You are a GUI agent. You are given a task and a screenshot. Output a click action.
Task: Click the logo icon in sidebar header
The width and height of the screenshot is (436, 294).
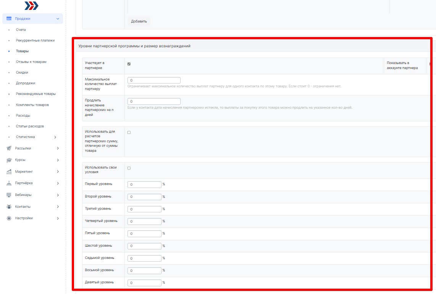tap(31, 6)
